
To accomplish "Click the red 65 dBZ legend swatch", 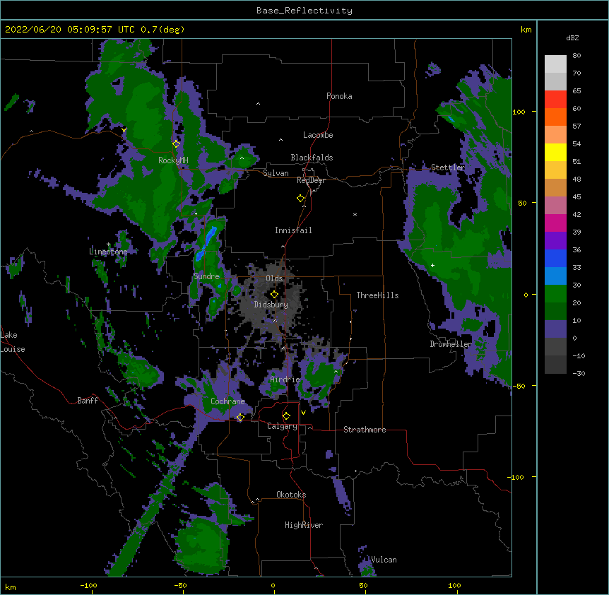I will click(x=555, y=100).
